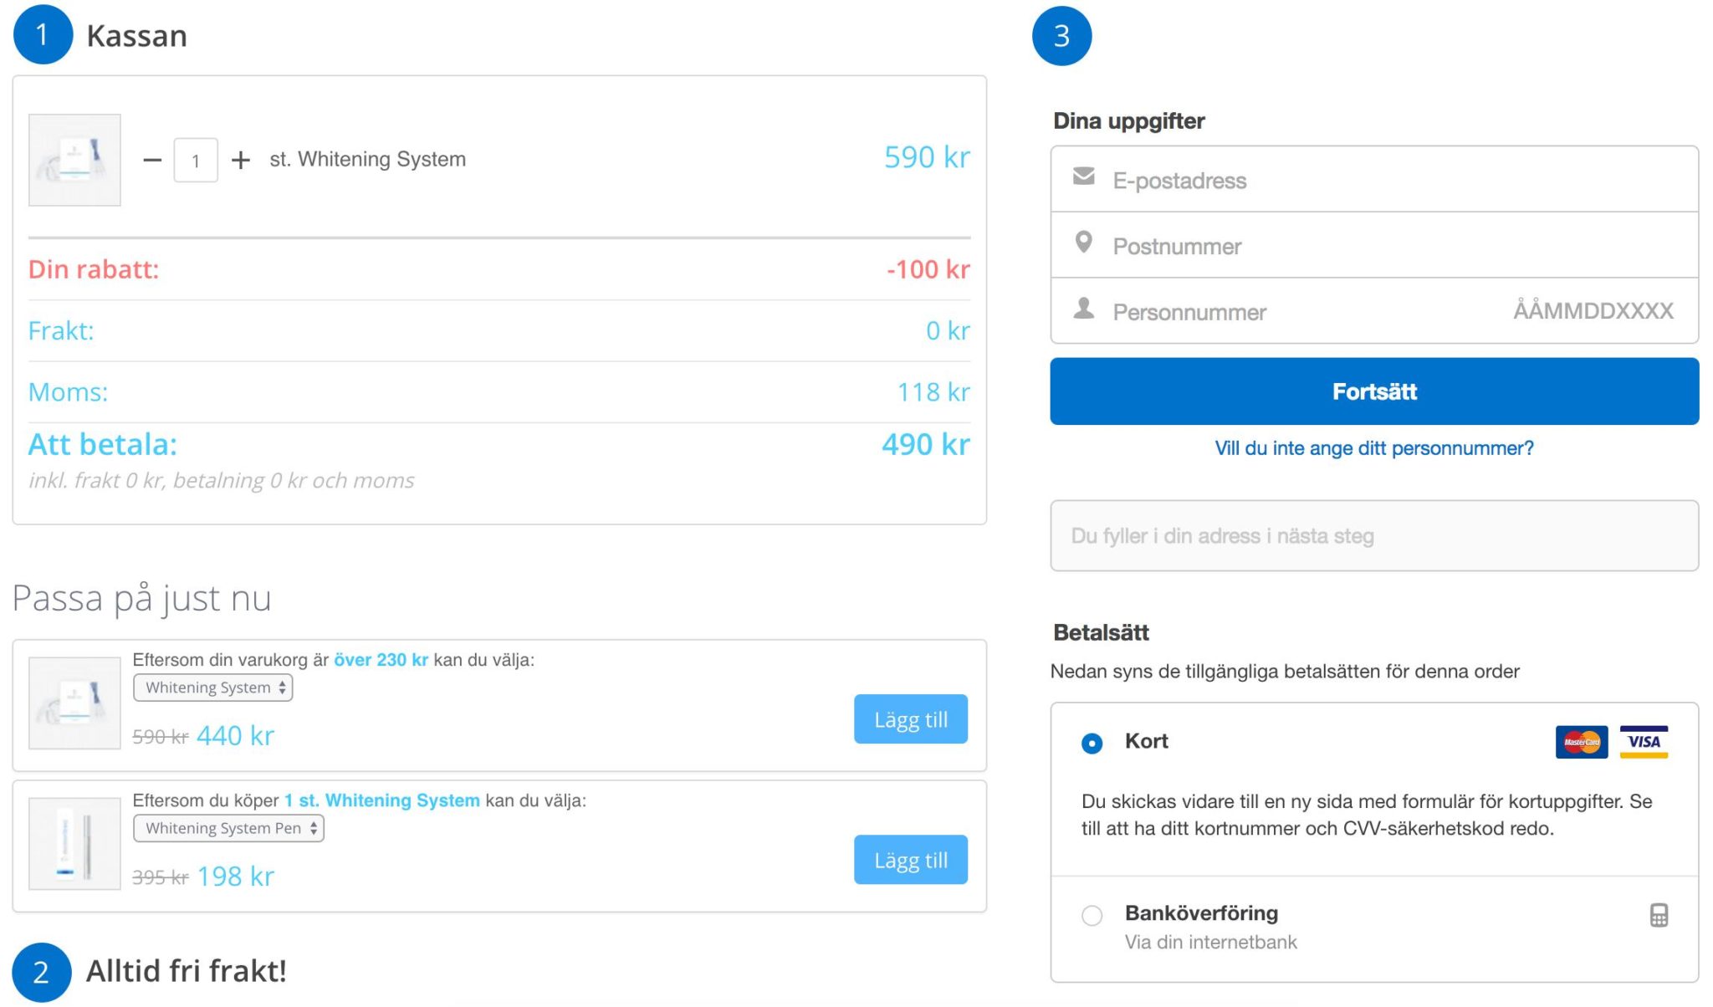Click the cart item product thumbnail
Screen dimensions: 1713x1007
point(74,160)
